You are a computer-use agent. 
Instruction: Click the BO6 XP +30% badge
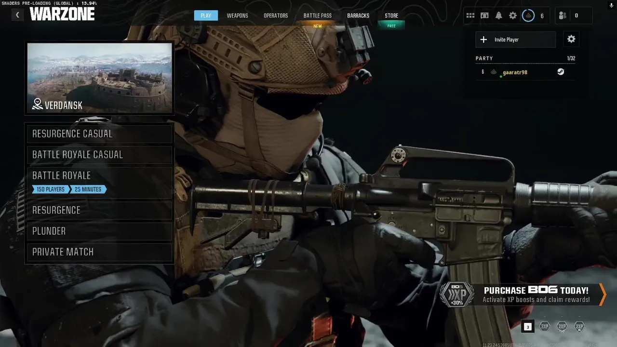click(x=456, y=295)
